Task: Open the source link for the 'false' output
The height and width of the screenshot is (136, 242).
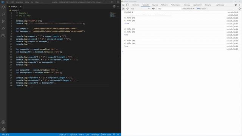Action: click(x=232, y=23)
